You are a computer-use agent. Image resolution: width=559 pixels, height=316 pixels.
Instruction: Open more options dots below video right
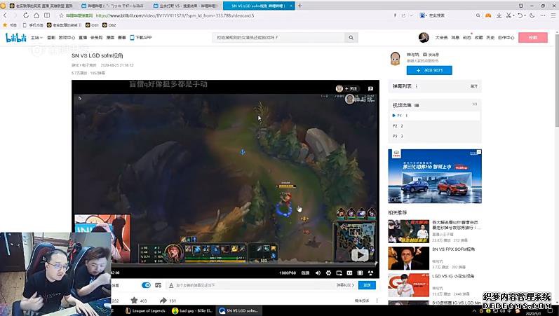click(x=377, y=301)
